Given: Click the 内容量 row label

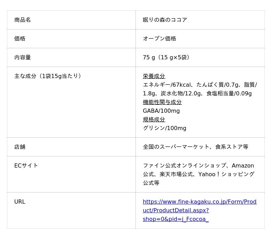Looking at the screenshot, I should click(x=23, y=58).
